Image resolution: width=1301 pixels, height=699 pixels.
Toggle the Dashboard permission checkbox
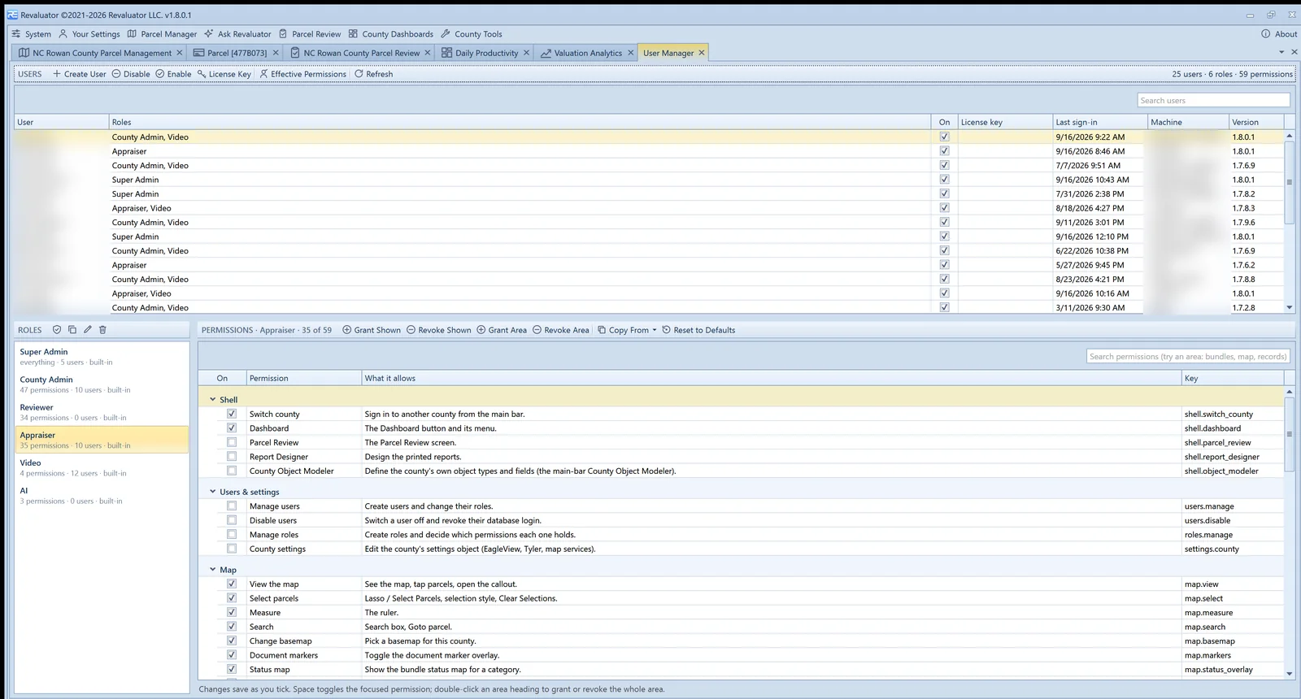232,428
